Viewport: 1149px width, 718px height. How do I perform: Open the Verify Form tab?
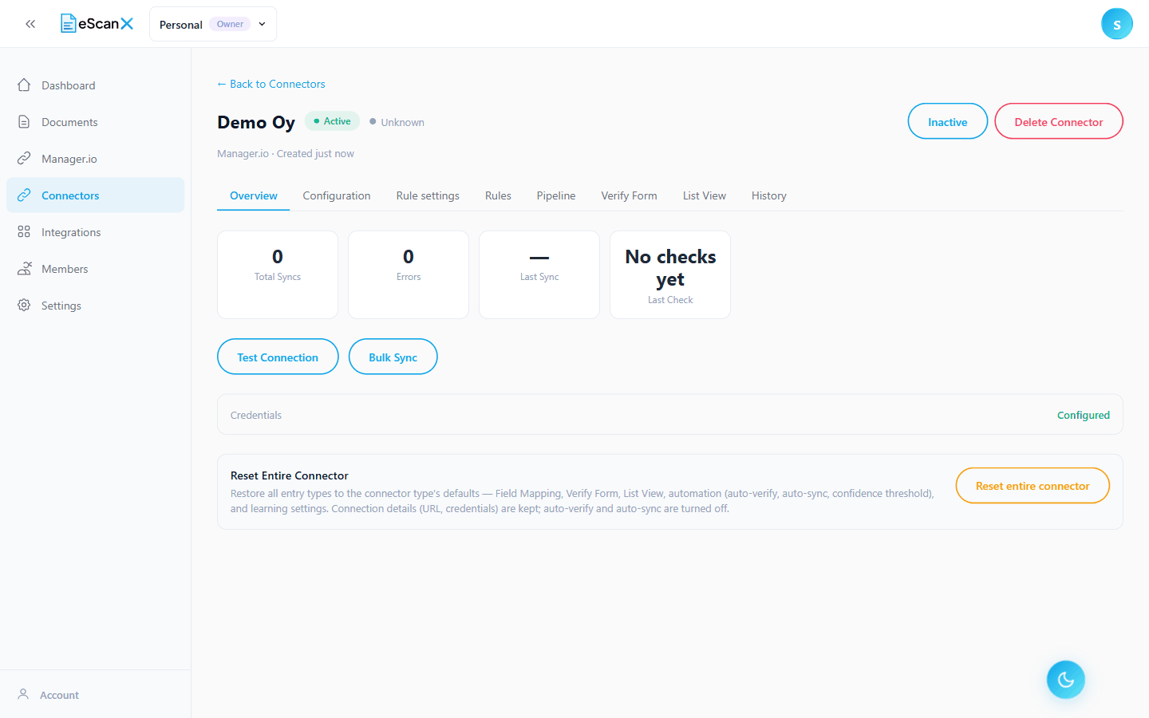coord(630,195)
